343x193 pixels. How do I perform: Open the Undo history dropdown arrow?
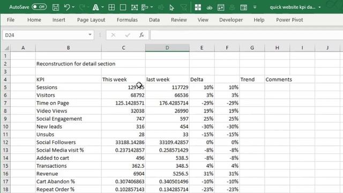(x=73, y=7)
